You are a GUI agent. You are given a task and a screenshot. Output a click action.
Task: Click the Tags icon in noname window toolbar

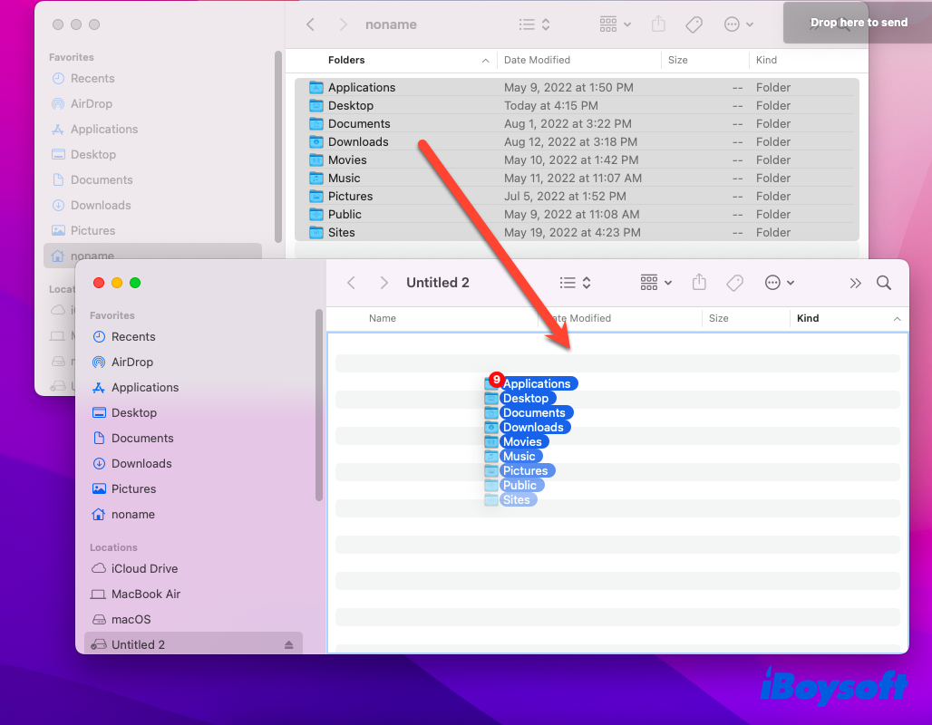tap(694, 24)
